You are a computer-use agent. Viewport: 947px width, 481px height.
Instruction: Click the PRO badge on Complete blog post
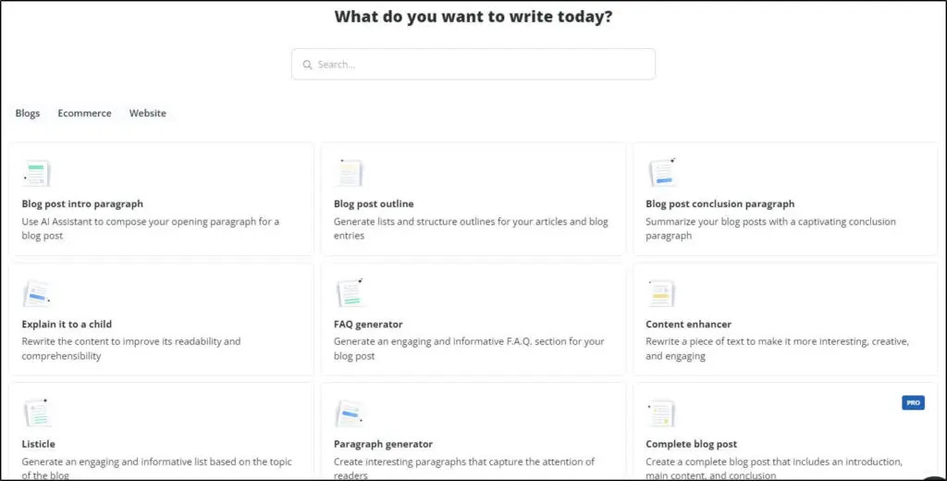[x=913, y=402]
